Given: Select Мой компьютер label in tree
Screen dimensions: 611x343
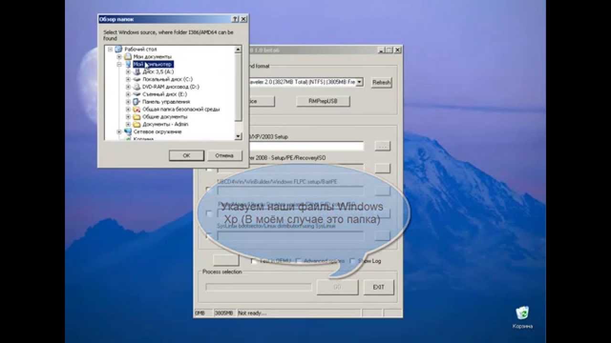Looking at the screenshot, I should [152, 64].
